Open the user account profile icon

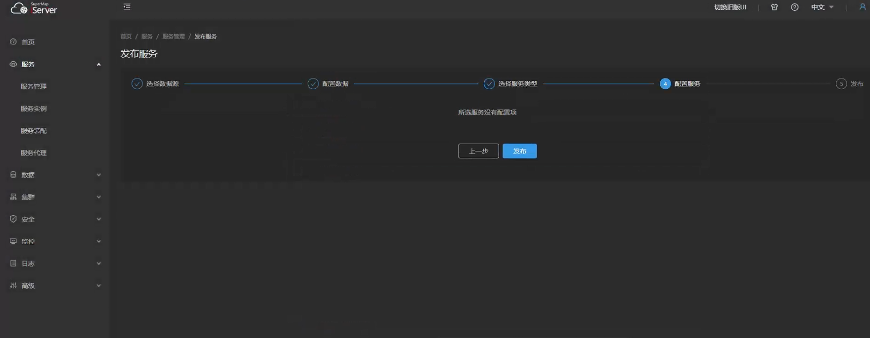(862, 7)
